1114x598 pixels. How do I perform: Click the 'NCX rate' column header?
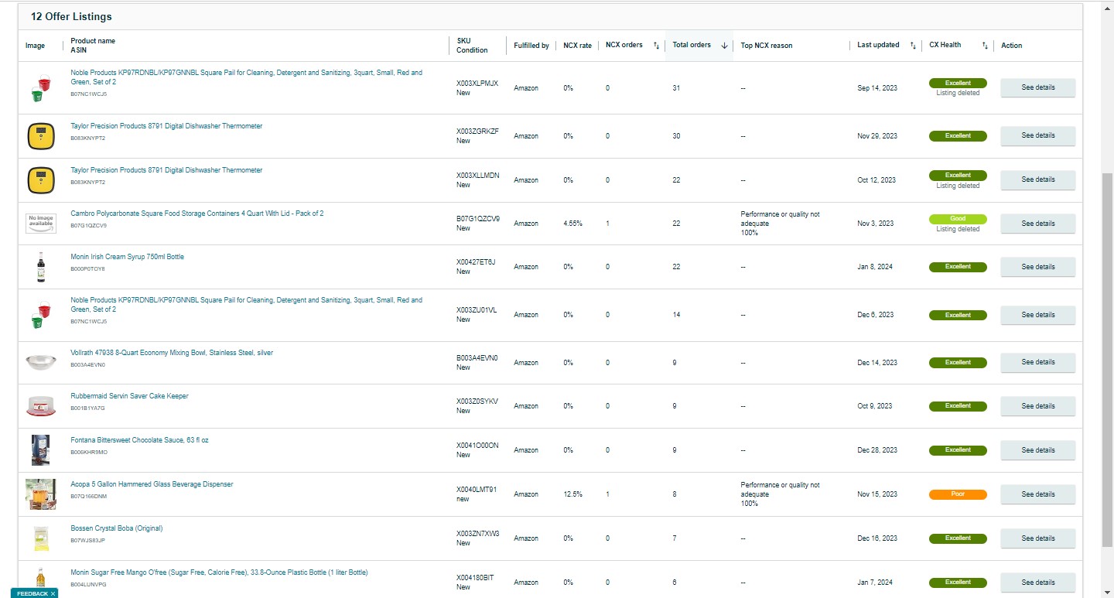click(x=577, y=46)
